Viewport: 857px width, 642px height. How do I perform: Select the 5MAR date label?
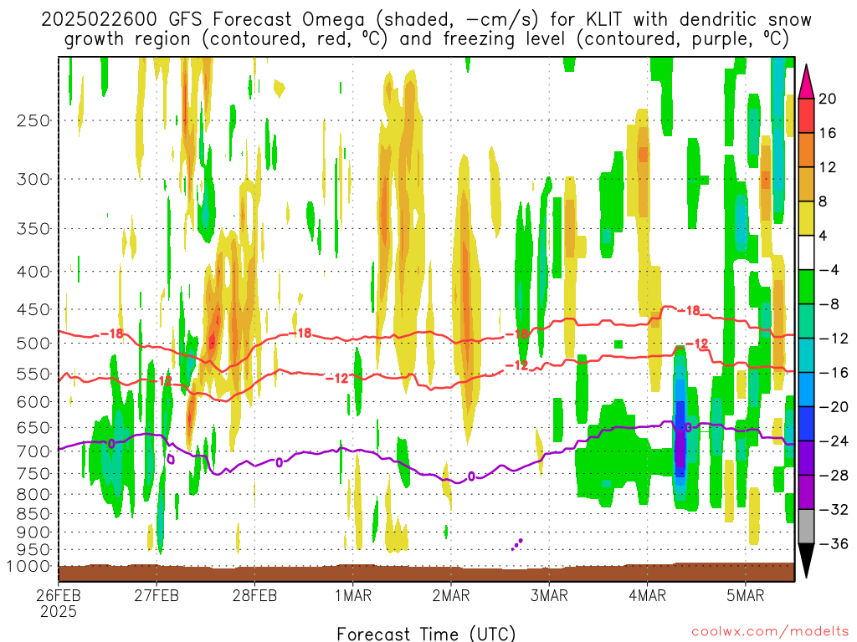click(x=746, y=595)
